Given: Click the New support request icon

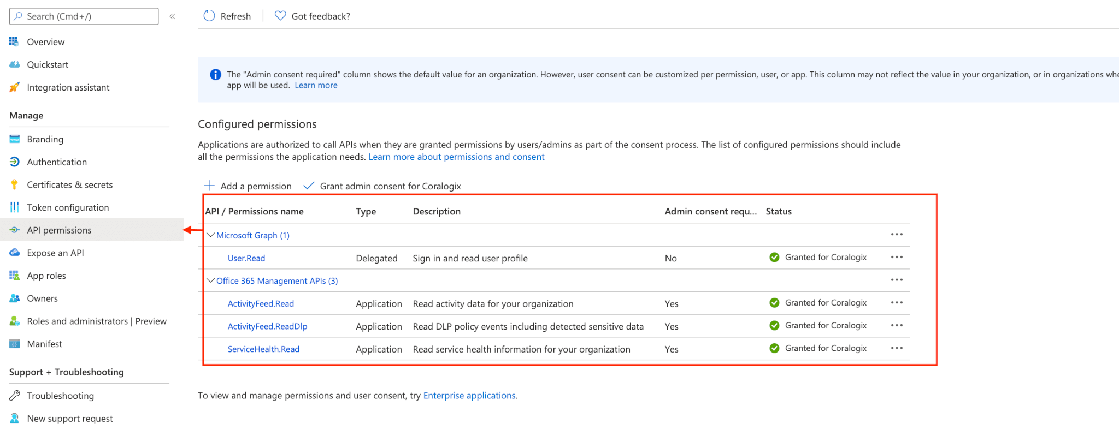Looking at the screenshot, I should [x=14, y=419].
